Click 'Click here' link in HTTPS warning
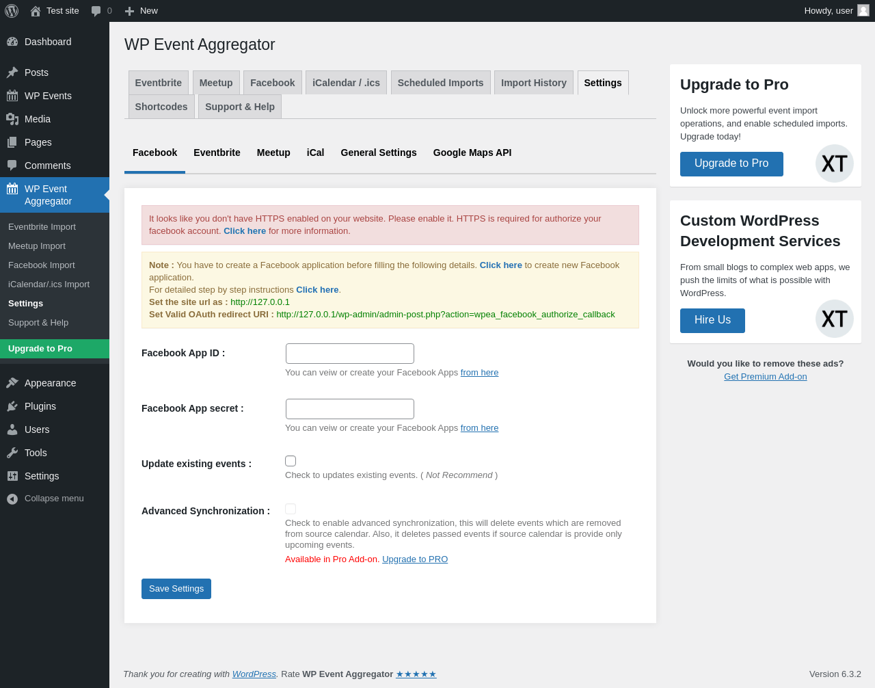875x688 pixels. (x=245, y=231)
